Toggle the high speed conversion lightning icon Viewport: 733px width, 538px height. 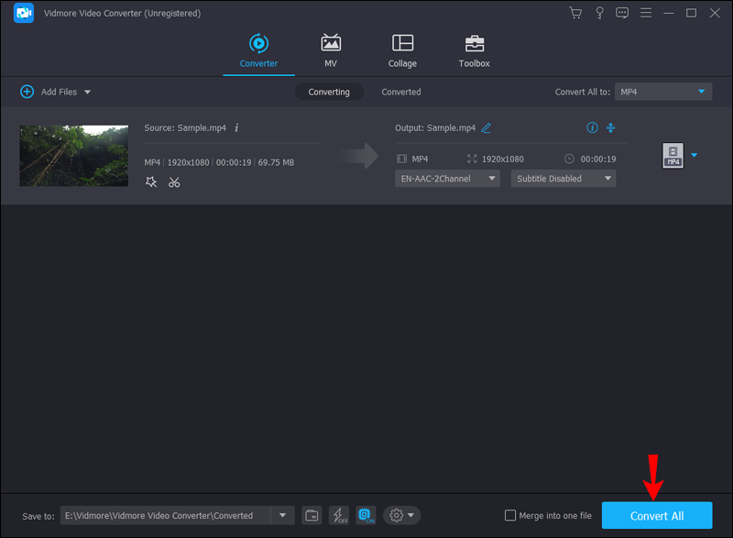click(339, 516)
